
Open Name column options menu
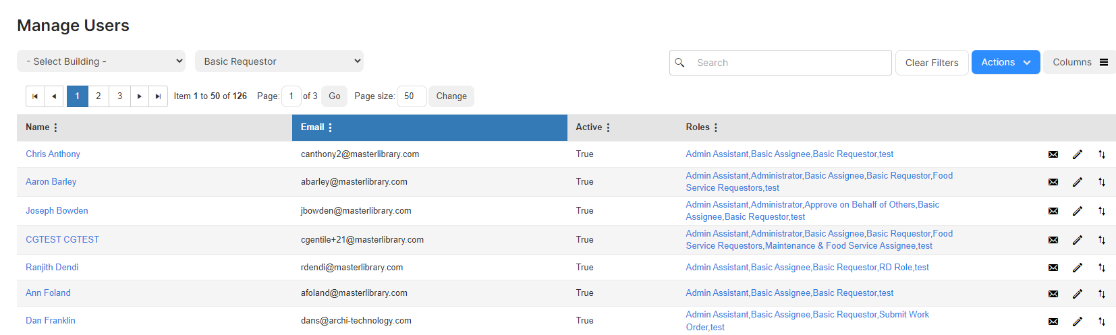pyautogui.click(x=55, y=127)
